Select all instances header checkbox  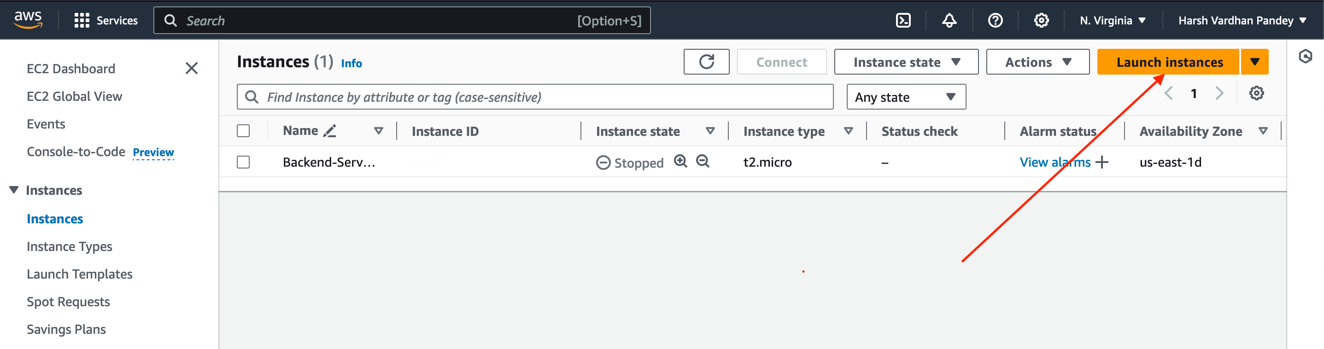tap(243, 131)
